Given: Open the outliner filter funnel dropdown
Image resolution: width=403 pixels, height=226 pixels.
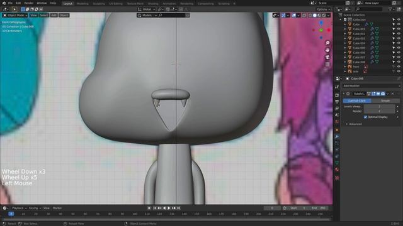Looking at the screenshot, I should pos(391,9).
